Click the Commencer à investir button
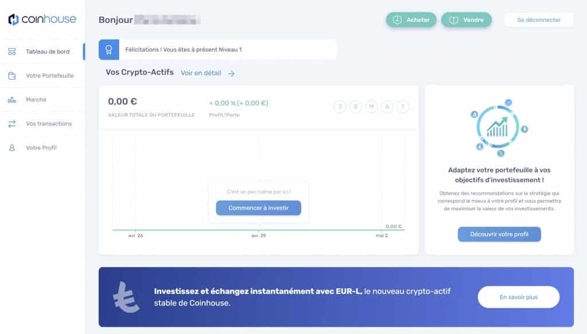The height and width of the screenshot is (334, 587). coord(259,207)
